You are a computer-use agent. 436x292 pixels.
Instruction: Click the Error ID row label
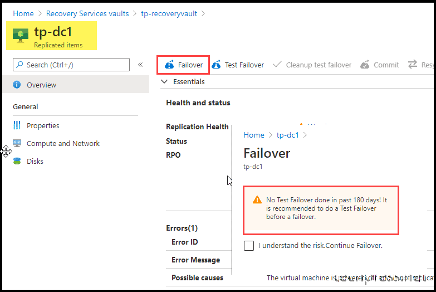click(x=185, y=242)
